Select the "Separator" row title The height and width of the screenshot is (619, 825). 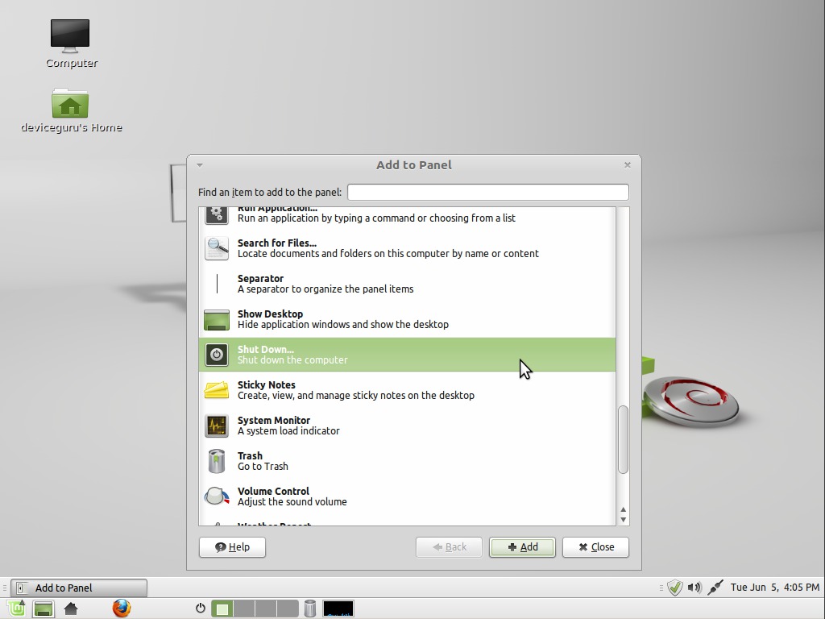tap(260, 278)
